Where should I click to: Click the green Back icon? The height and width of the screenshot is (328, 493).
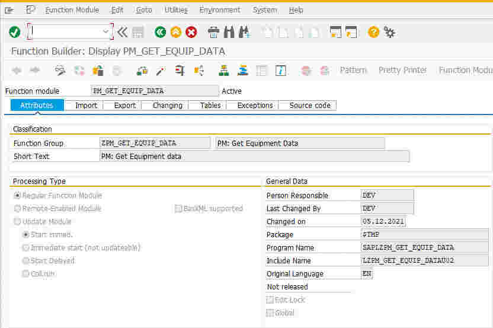point(160,32)
